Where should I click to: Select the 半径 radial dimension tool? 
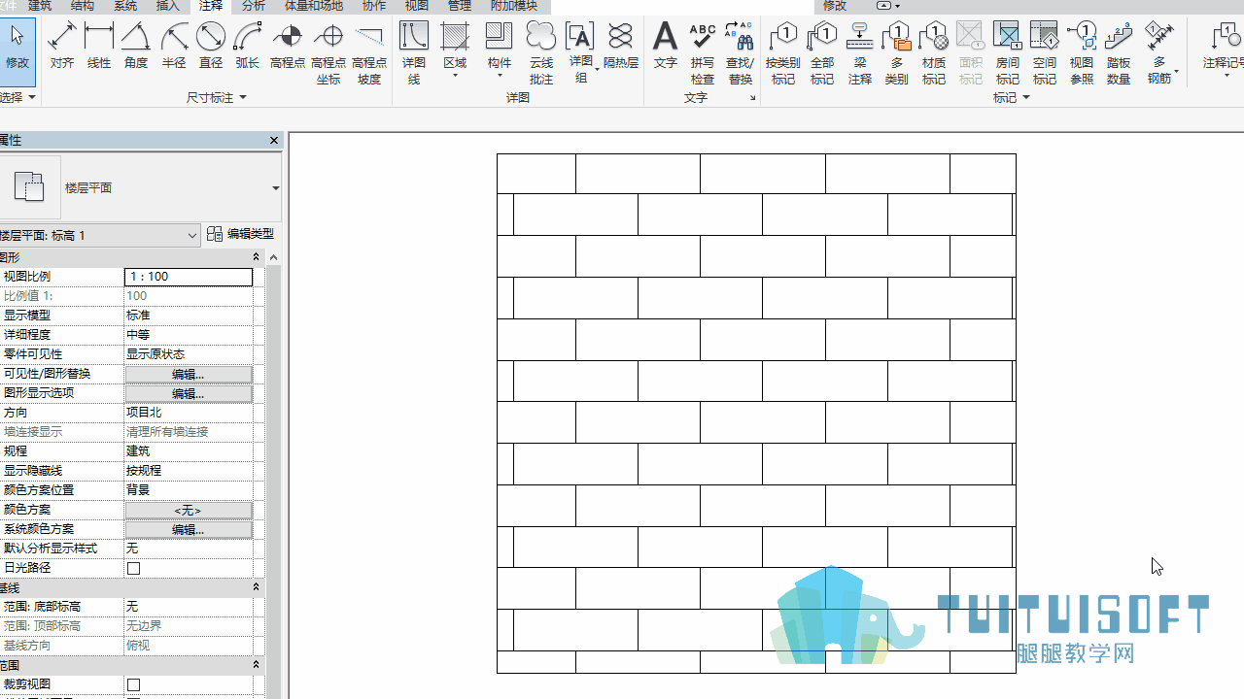(x=174, y=46)
